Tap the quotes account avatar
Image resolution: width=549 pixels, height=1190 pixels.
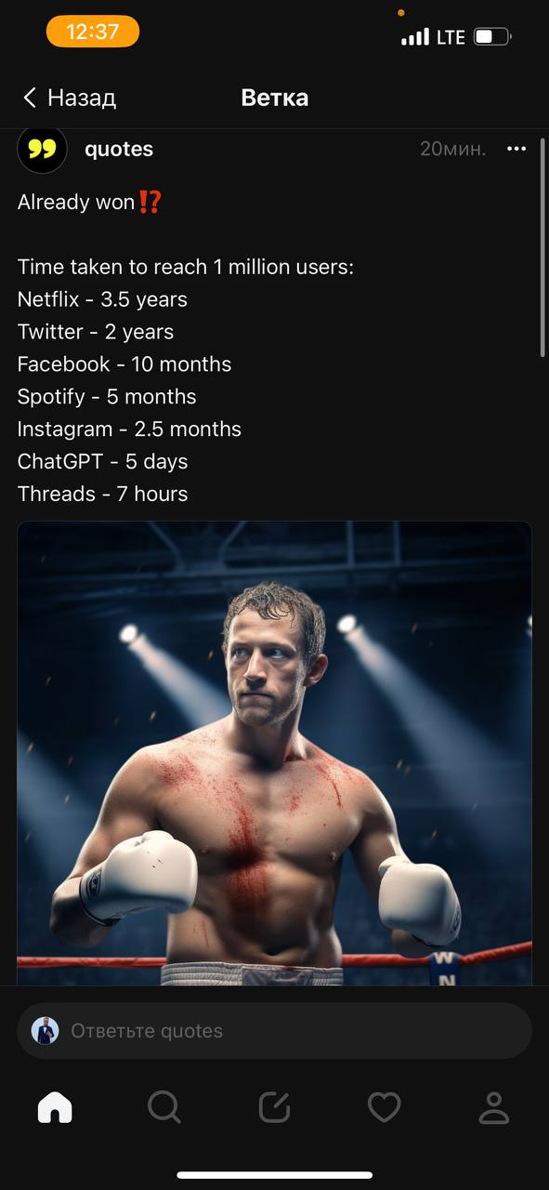43,149
